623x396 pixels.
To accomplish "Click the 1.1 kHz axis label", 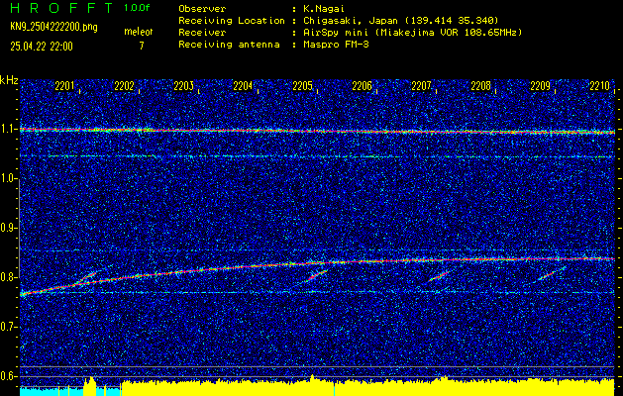I will pos(9,129).
